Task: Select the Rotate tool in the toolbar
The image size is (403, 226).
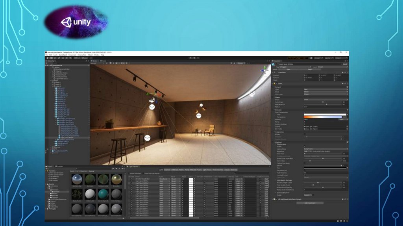Action: pyautogui.click(x=55, y=58)
